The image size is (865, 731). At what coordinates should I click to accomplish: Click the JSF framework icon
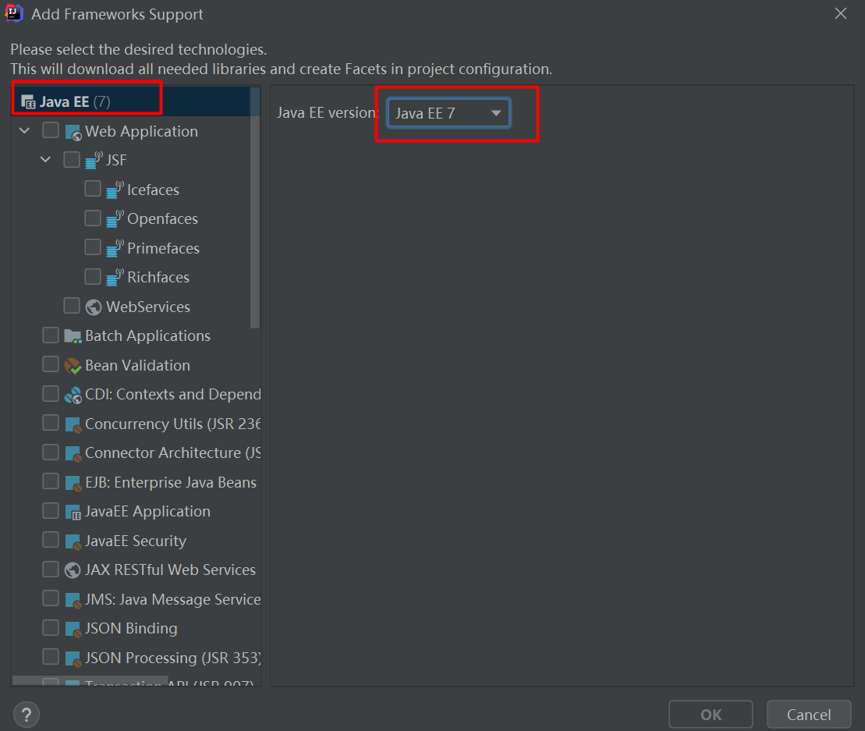(x=94, y=161)
